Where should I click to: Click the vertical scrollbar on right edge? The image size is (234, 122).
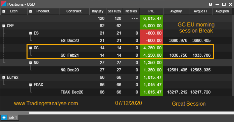tap(233, 55)
